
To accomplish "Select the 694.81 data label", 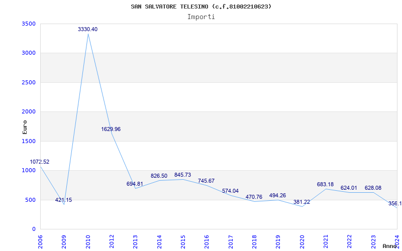I will pyautogui.click(x=135, y=184).
